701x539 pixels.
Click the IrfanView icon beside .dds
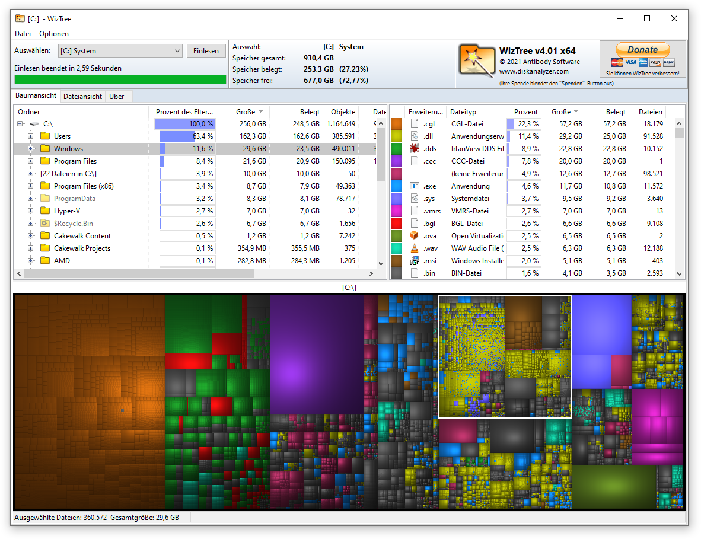(x=414, y=149)
